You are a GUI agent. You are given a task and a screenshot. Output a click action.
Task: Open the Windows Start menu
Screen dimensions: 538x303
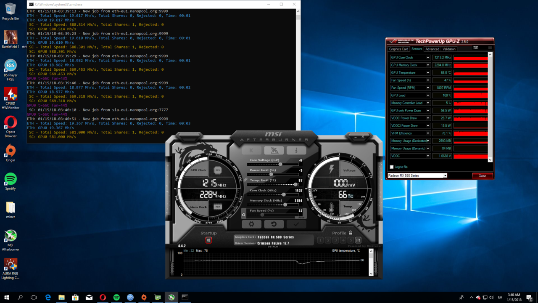(x=7, y=298)
